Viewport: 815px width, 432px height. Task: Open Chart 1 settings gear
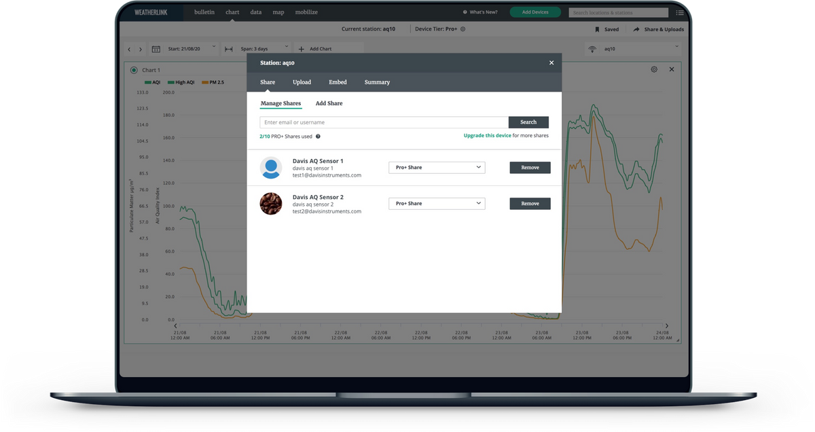[654, 69]
